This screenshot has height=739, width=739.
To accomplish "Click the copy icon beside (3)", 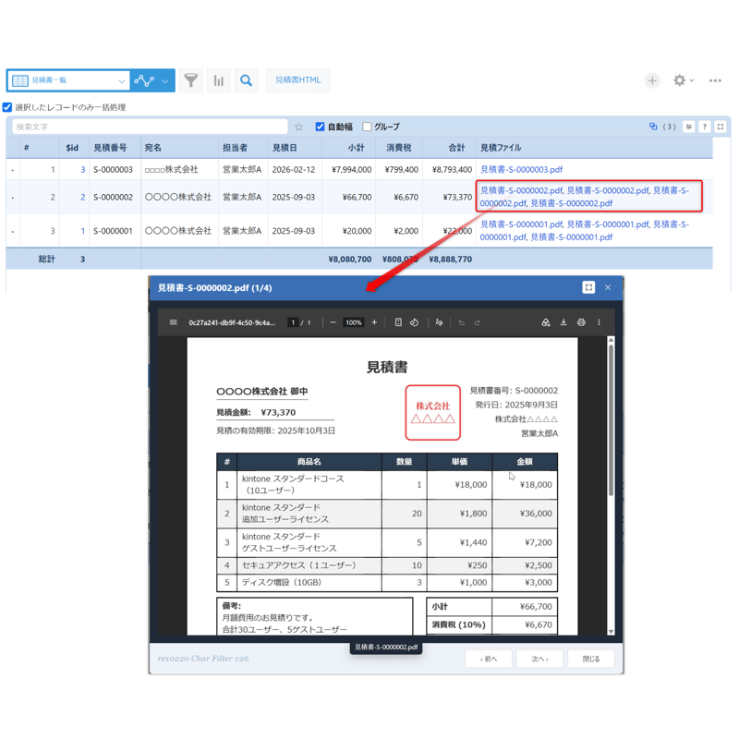I will point(653,127).
